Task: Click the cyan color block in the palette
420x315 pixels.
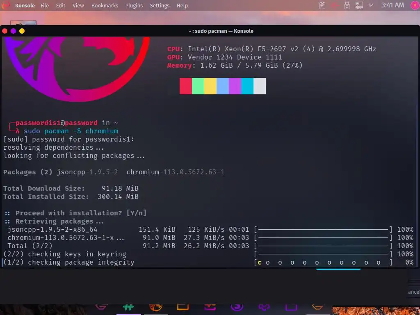Action: pos(247,86)
